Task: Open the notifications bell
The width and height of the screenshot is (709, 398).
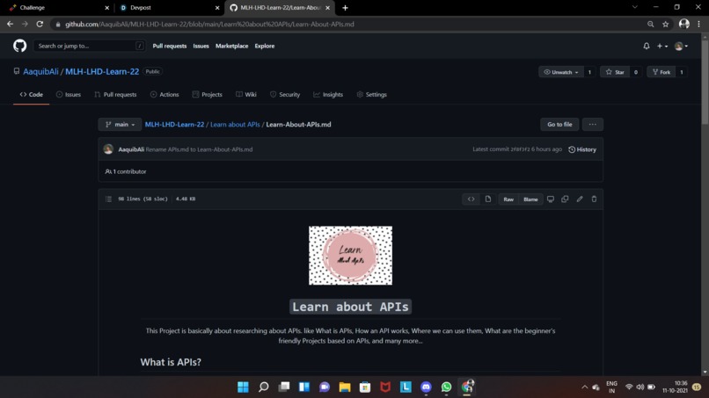Action: 647,46
